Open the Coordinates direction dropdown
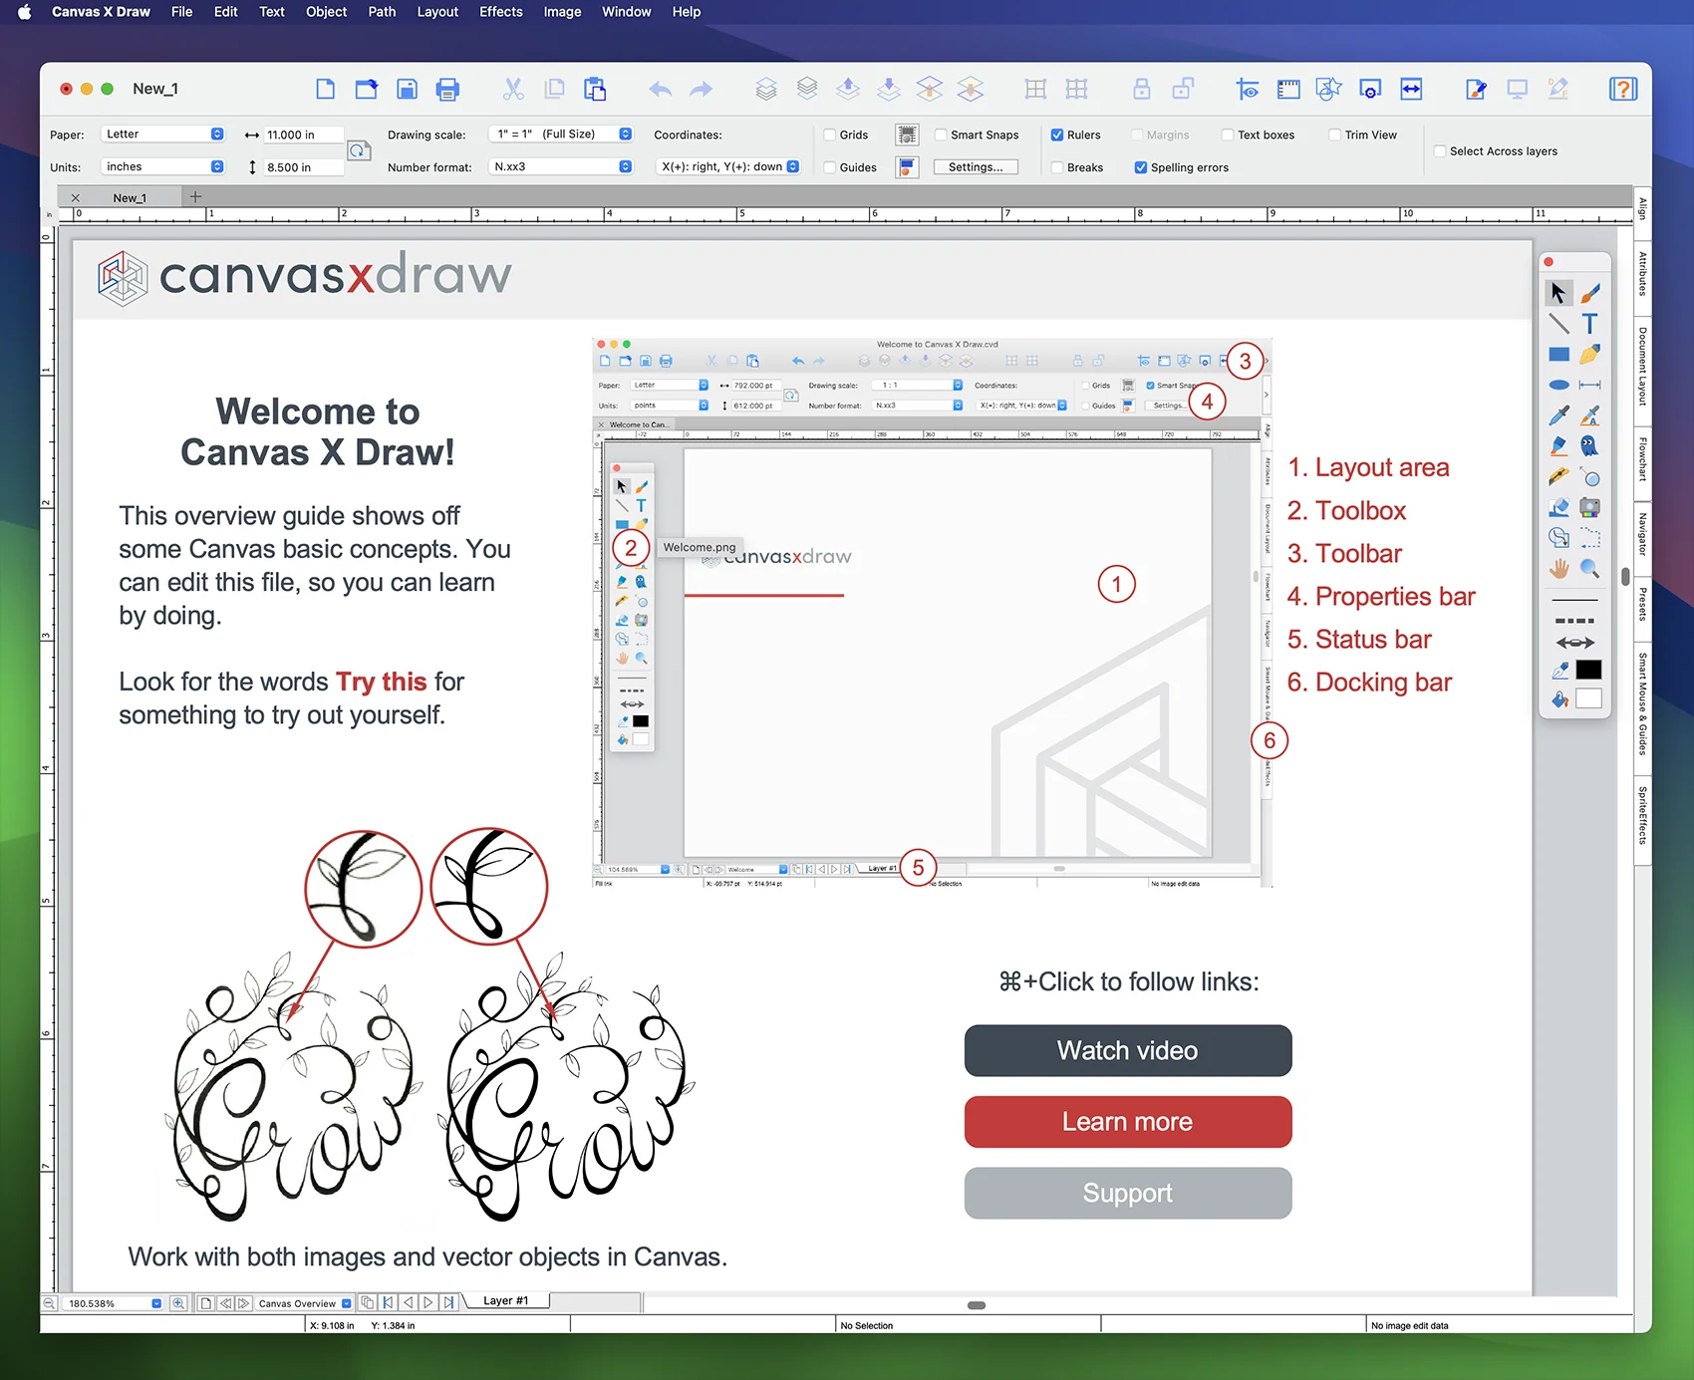Image resolution: width=1694 pixels, height=1380 pixels. [x=727, y=166]
